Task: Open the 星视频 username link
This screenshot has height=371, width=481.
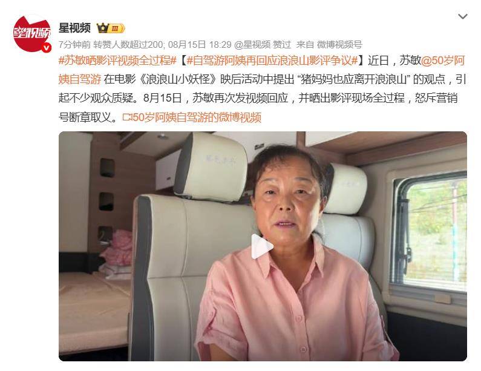Action: [74, 28]
